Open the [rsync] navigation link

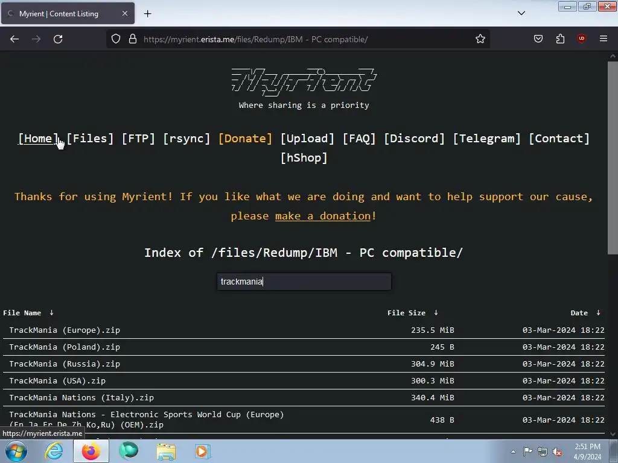point(187,139)
